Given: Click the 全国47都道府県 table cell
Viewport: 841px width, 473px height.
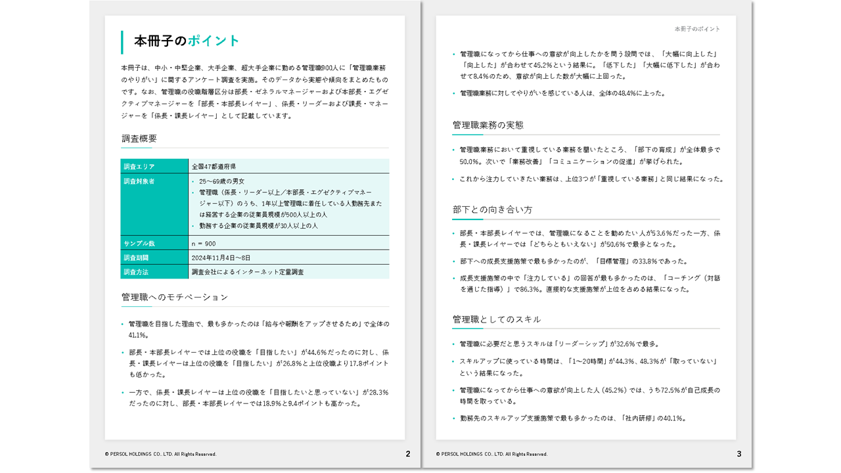Looking at the screenshot, I should tap(214, 167).
